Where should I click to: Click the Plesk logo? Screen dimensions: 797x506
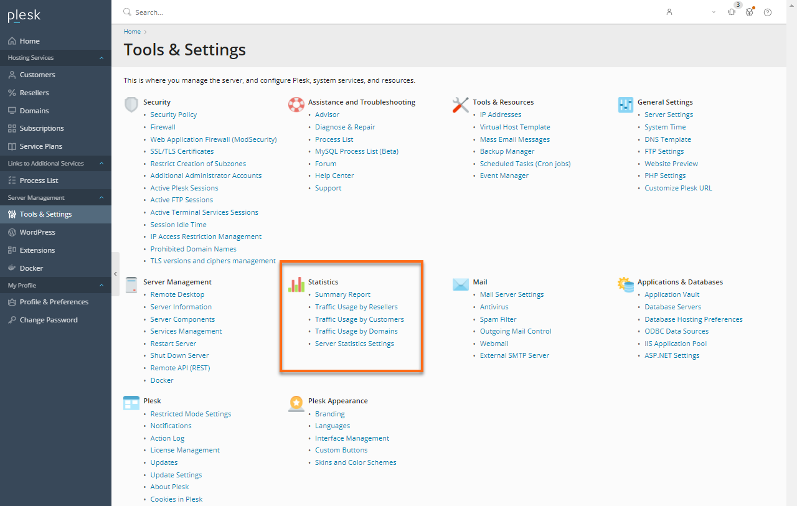pos(24,15)
